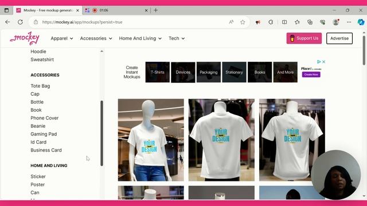Expand the Accessories dropdown menu

[96, 38]
